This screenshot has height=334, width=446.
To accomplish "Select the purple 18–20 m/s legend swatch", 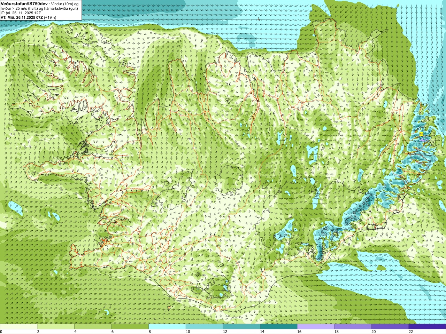I will [353, 327].
